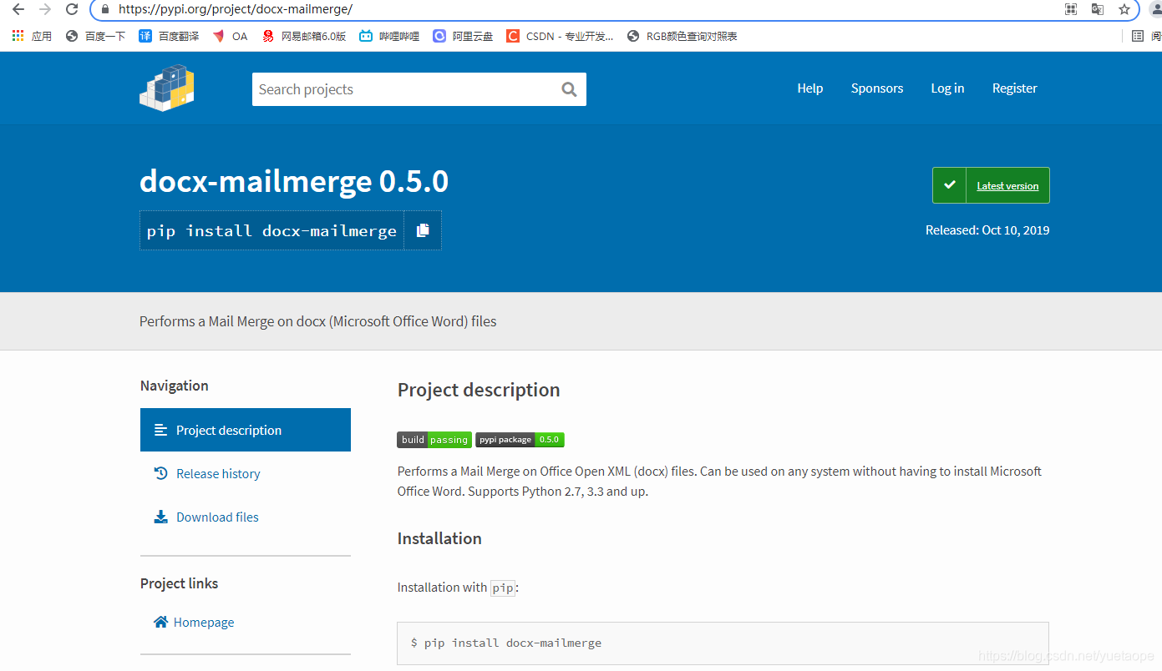Copy pip install command with the copy icon

[423, 230]
